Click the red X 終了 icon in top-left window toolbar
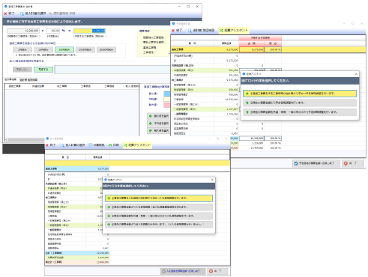Viewport: 368px width, 277px height. 5,13
